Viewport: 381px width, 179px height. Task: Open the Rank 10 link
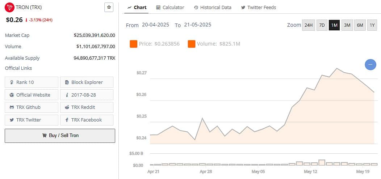pyautogui.click(x=32, y=82)
